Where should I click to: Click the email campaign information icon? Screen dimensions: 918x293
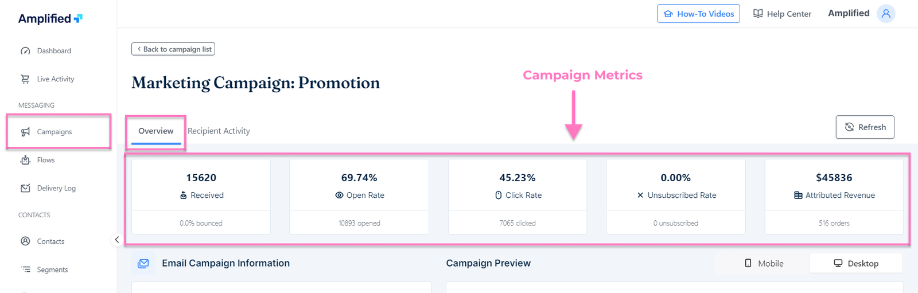(x=143, y=263)
